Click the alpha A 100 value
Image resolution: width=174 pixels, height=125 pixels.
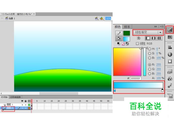coord(159,78)
